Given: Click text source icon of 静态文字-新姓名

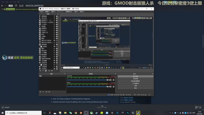Looking at the screenshot, I should (x=40, y=40).
